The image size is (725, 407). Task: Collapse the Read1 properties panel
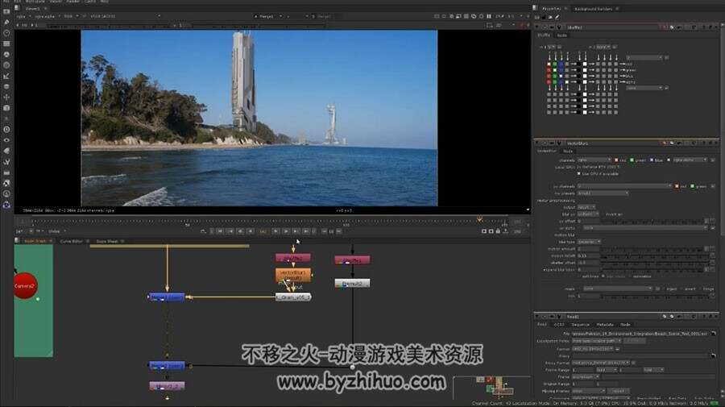coord(536,317)
